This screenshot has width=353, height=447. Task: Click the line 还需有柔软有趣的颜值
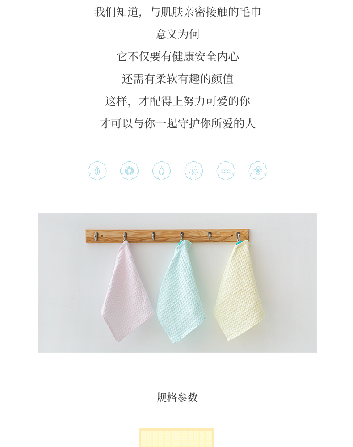coord(177,79)
